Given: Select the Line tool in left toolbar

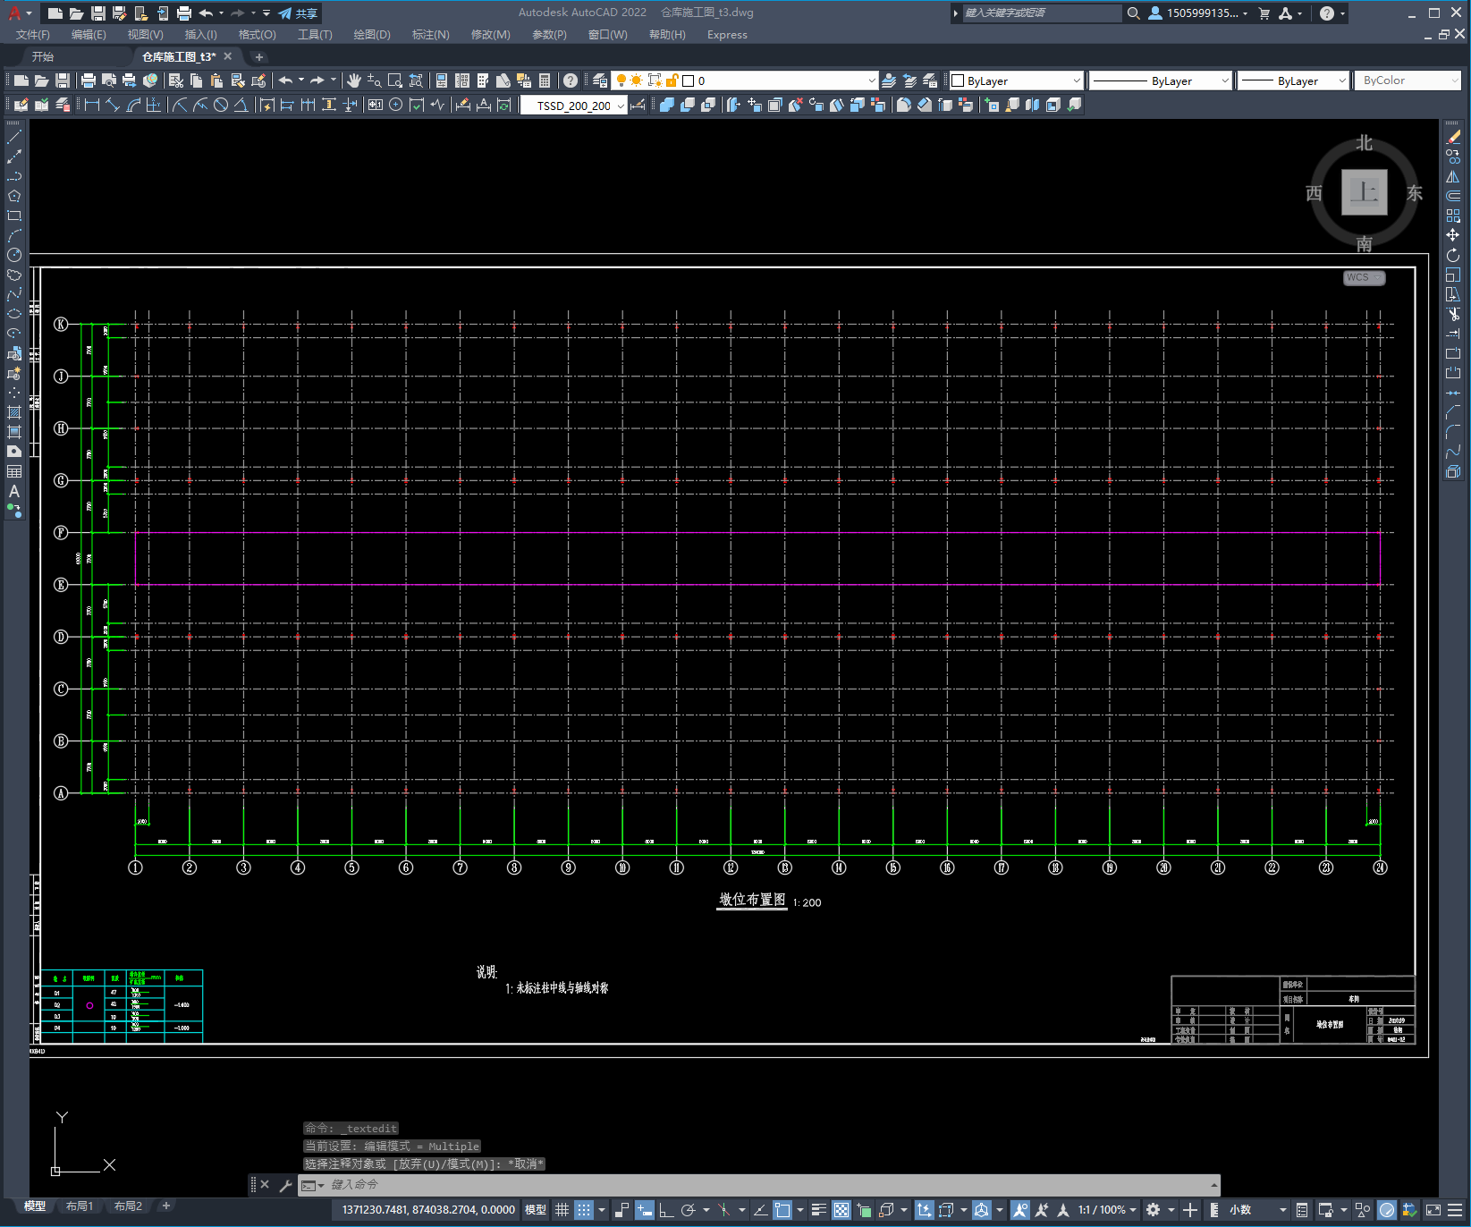Looking at the screenshot, I should pos(14,137).
